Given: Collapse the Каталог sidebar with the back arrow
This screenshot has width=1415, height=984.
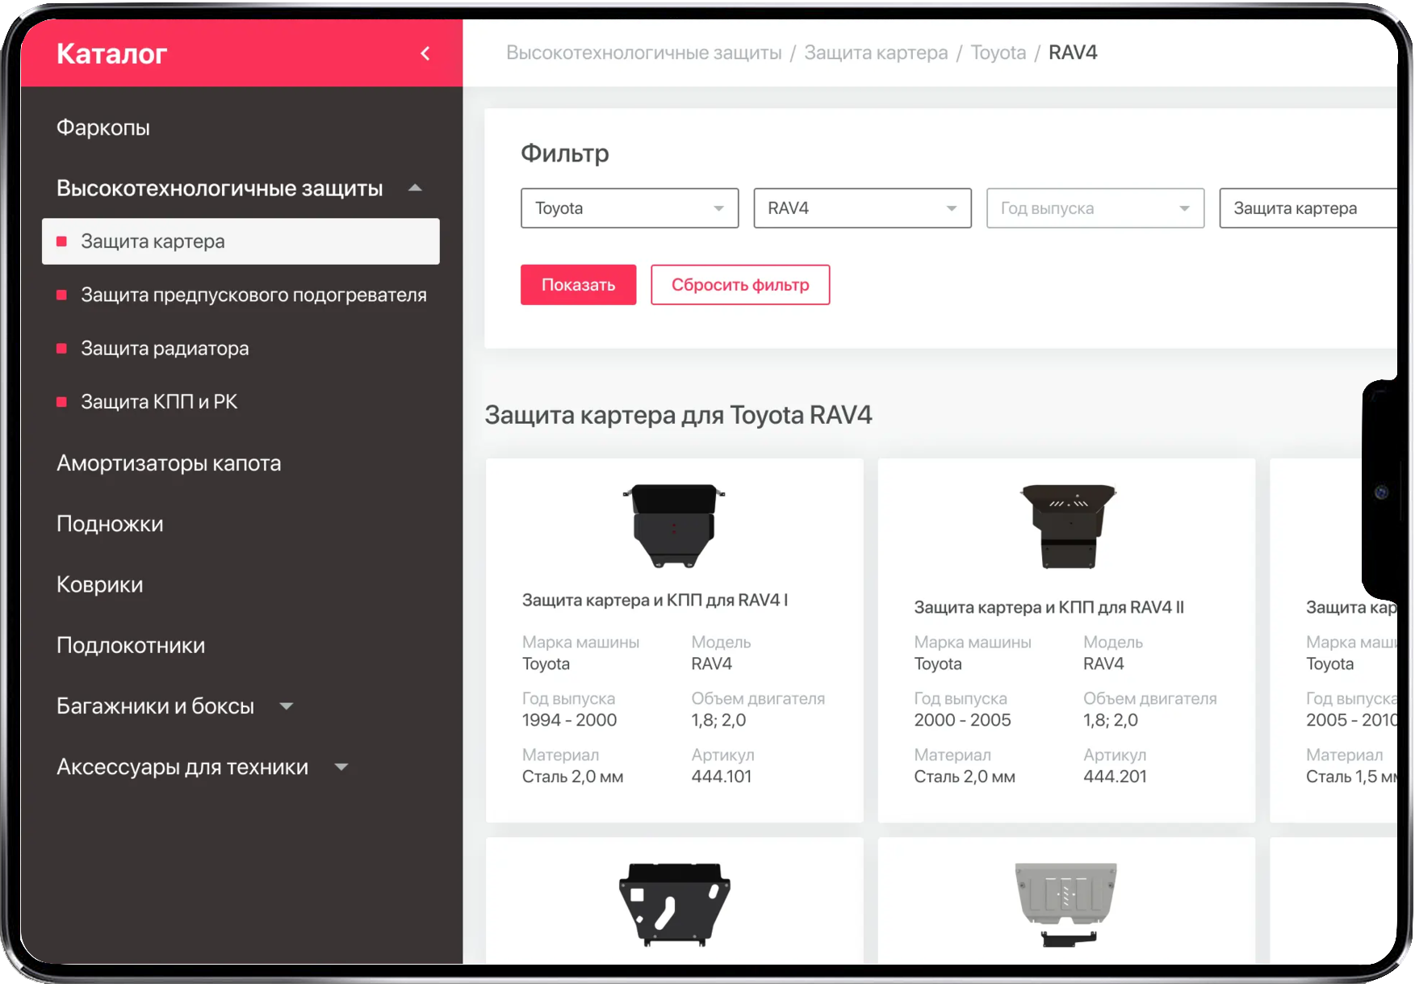Looking at the screenshot, I should click(425, 54).
